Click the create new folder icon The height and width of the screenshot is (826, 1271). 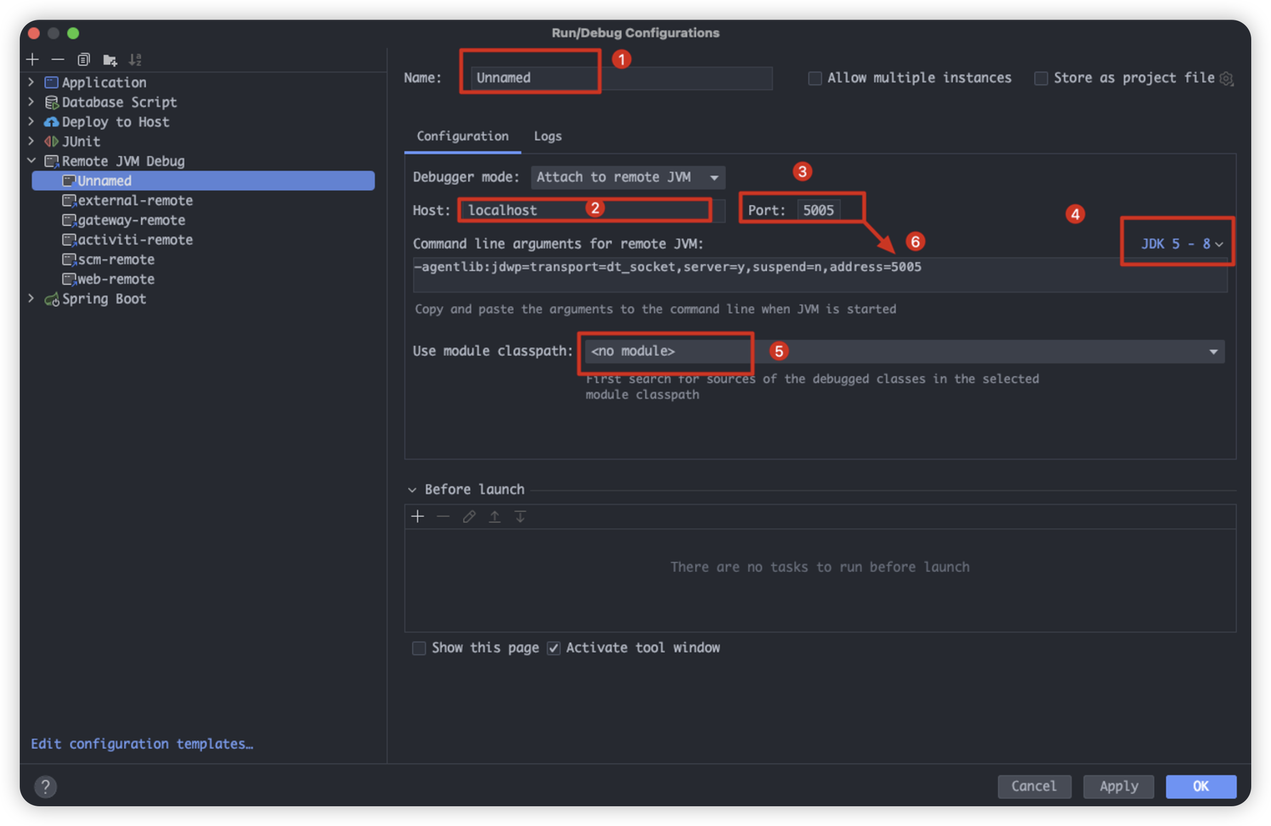(x=110, y=59)
